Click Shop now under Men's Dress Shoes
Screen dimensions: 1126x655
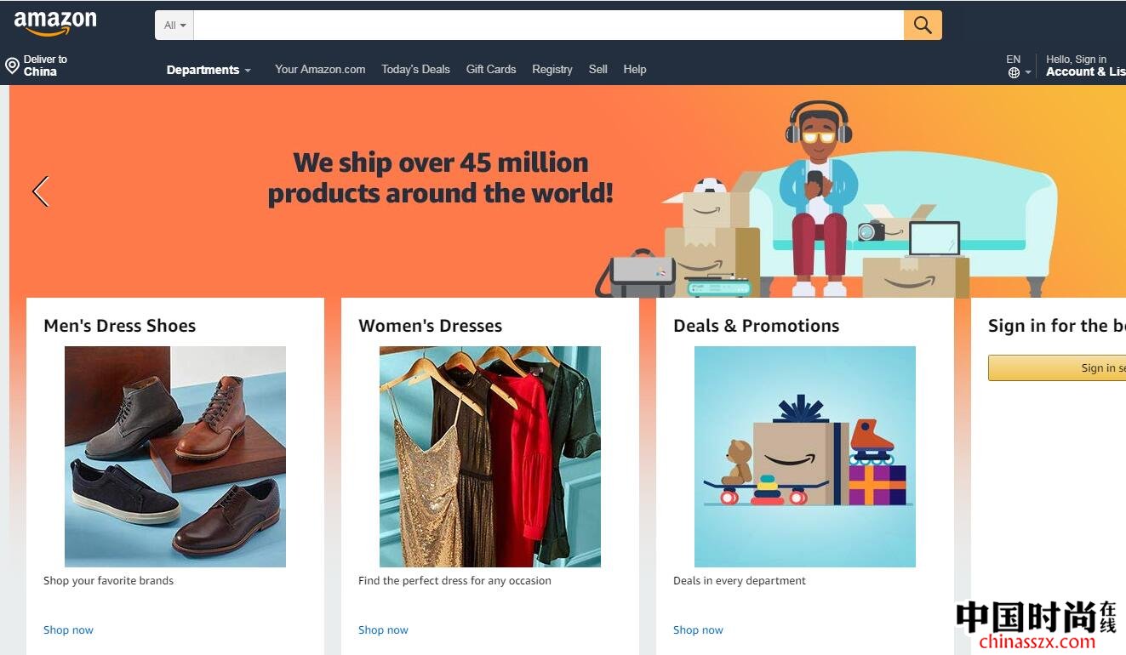pyautogui.click(x=68, y=630)
